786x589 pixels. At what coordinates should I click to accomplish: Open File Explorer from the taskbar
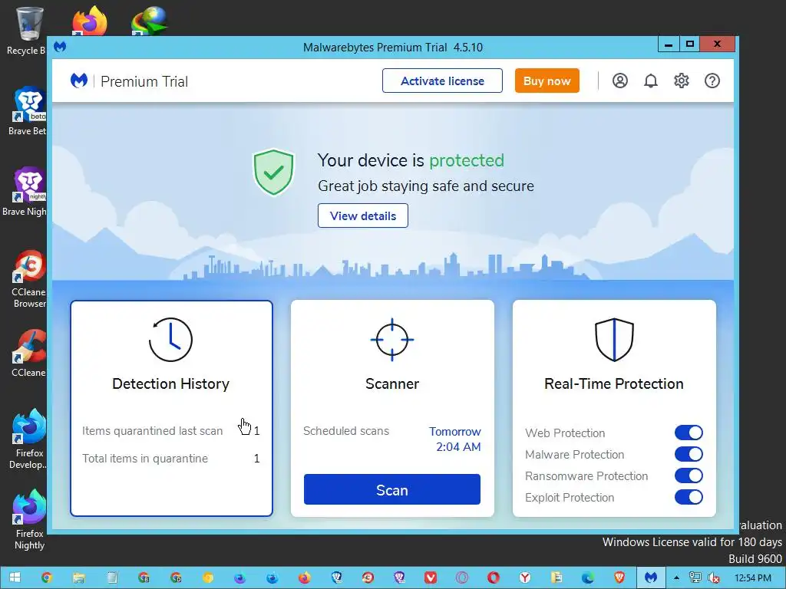tap(79, 577)
